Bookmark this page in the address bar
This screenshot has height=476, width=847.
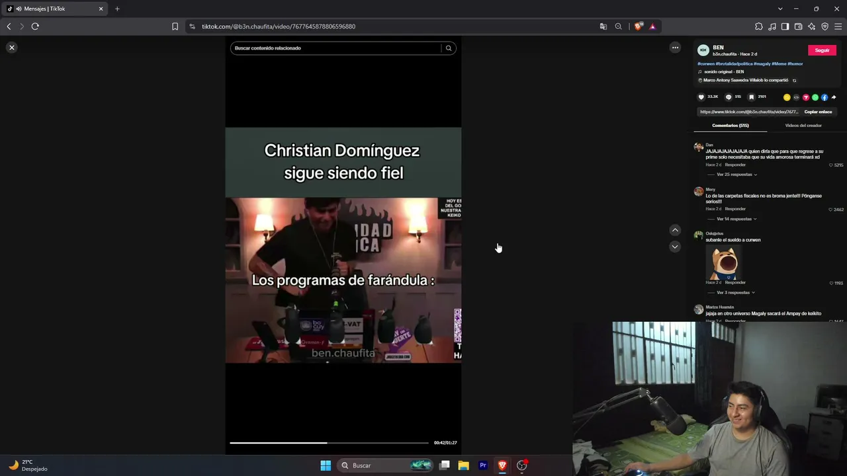click(175, 26)
